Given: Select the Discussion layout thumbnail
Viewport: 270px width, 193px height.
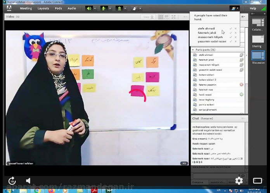Looking at the screenshot, I should click(258, 55).
